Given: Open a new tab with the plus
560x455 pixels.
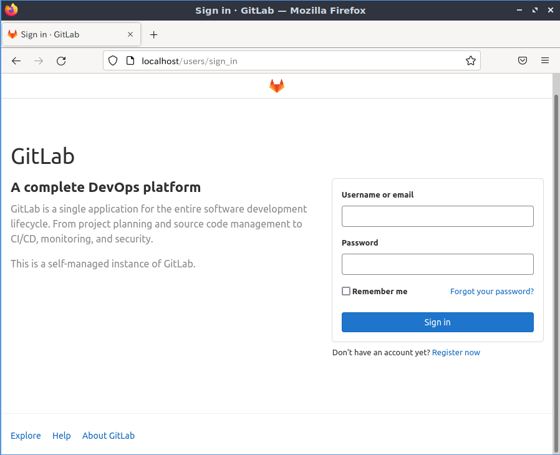Looking at the screenshot, I should point(153,35).
